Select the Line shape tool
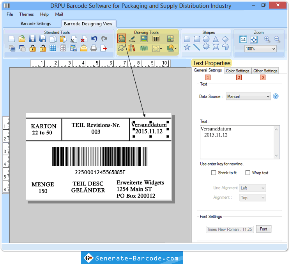 coord(196,47)
